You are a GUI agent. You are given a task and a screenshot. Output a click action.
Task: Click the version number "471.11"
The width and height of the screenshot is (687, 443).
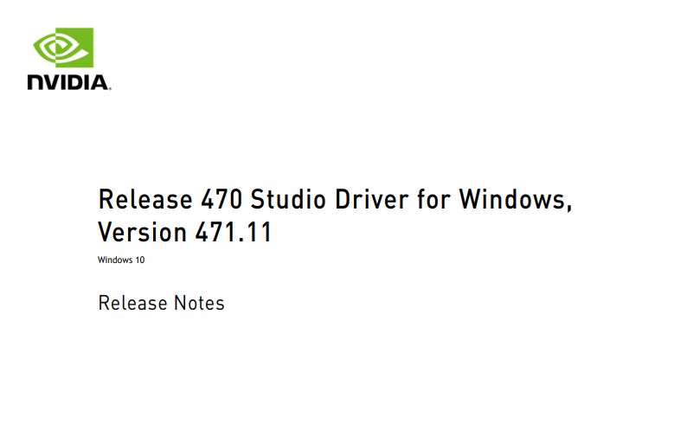[x=234, y=232]
